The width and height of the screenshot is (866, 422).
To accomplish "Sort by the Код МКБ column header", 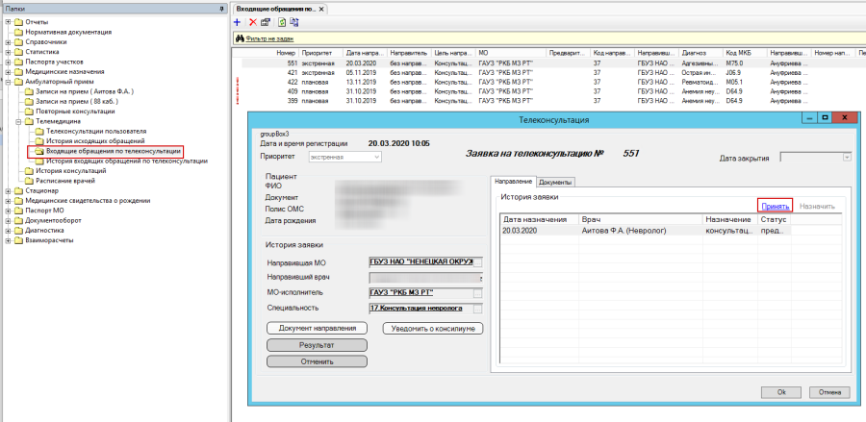I will click(745, 54).
